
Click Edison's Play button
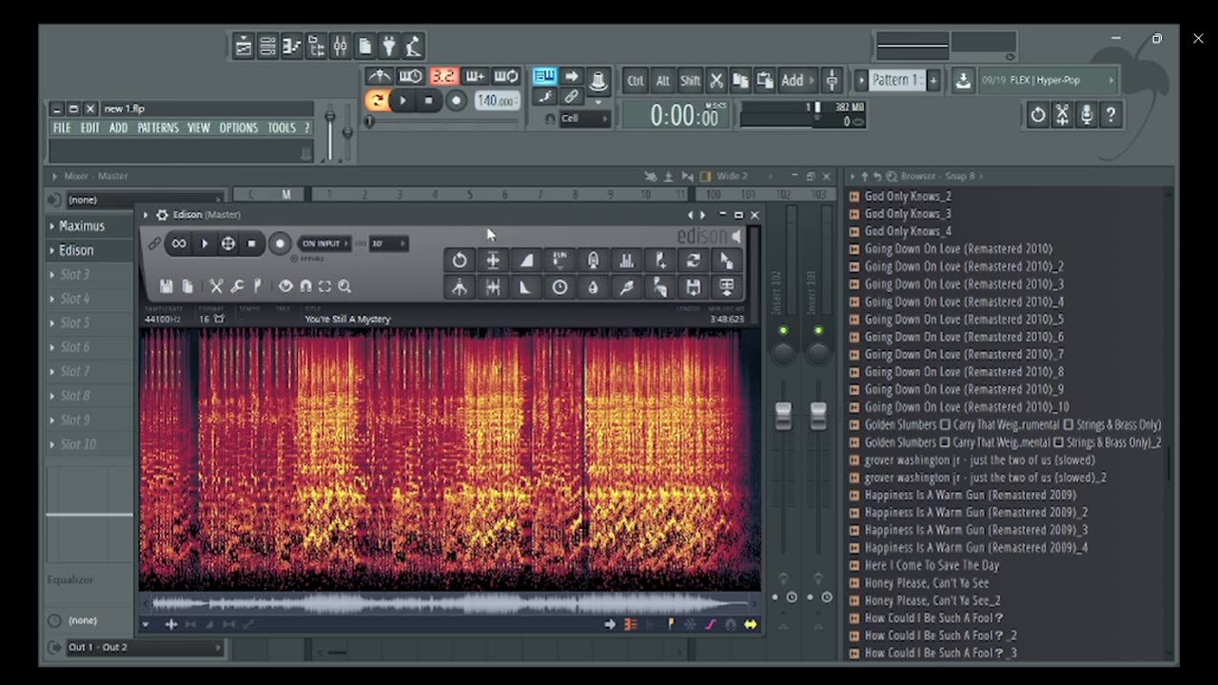205,244
